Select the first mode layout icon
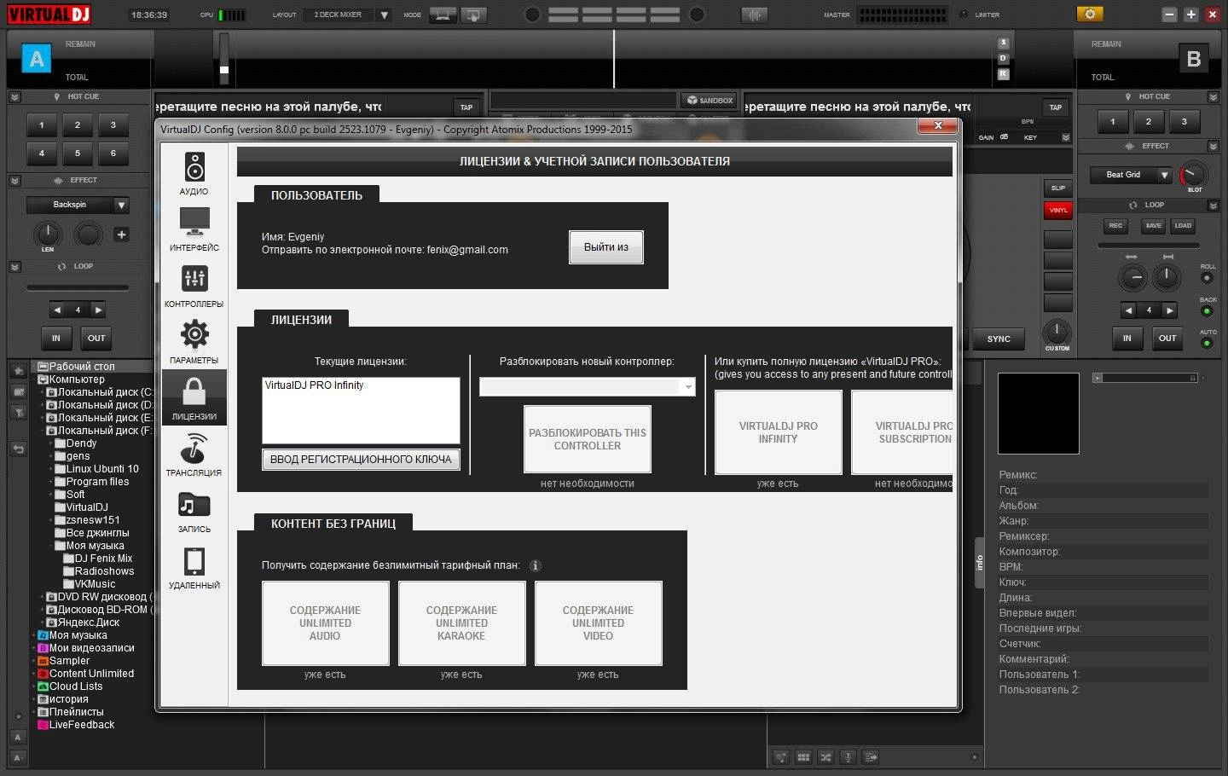This screenshot has height=776, width=1228. (443, 14)
